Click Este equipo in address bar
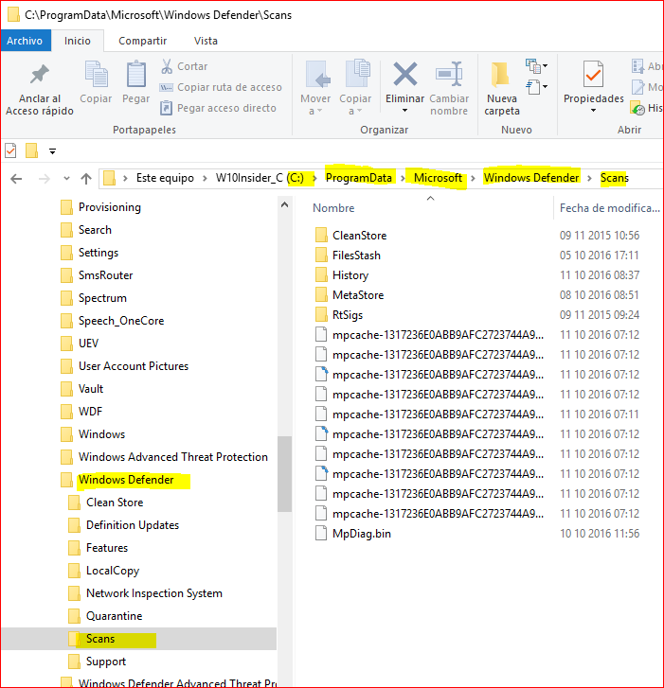 pyautogui.click(x=165, y=178)
